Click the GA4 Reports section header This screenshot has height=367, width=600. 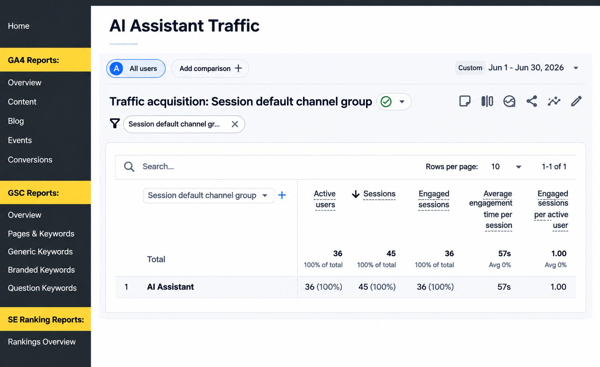coord(45,60)
